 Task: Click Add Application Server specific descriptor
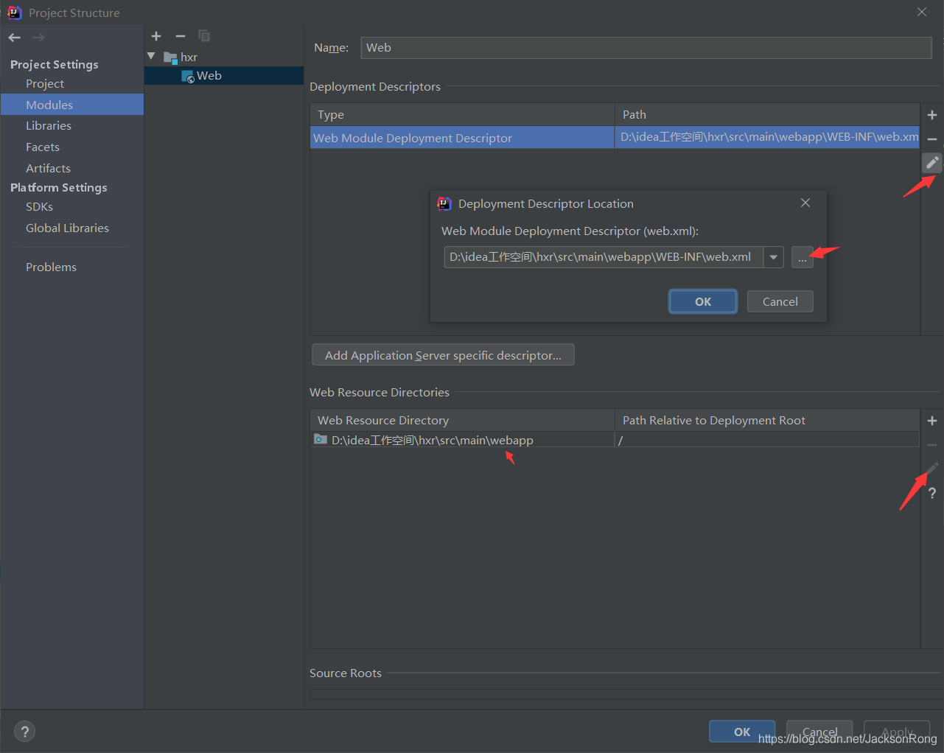tap(443, 355)
